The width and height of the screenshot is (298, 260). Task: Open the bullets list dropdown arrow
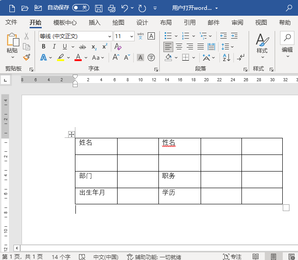[176, 36]
